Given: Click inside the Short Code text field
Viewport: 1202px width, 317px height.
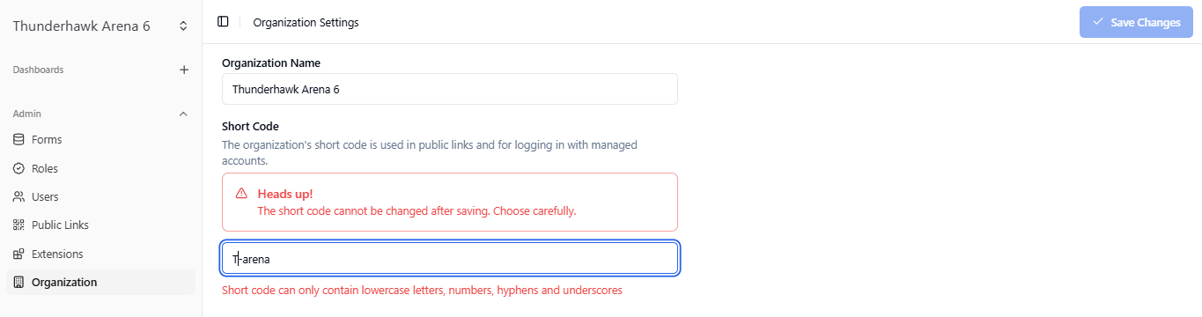Looking at the screenshot, I should (450, 259).
